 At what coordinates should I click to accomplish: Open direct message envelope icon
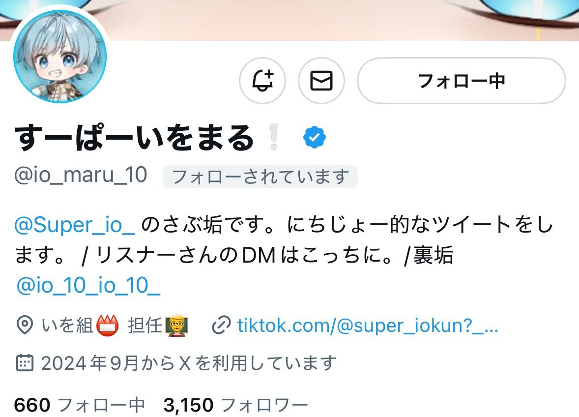[x=321, y=81]
